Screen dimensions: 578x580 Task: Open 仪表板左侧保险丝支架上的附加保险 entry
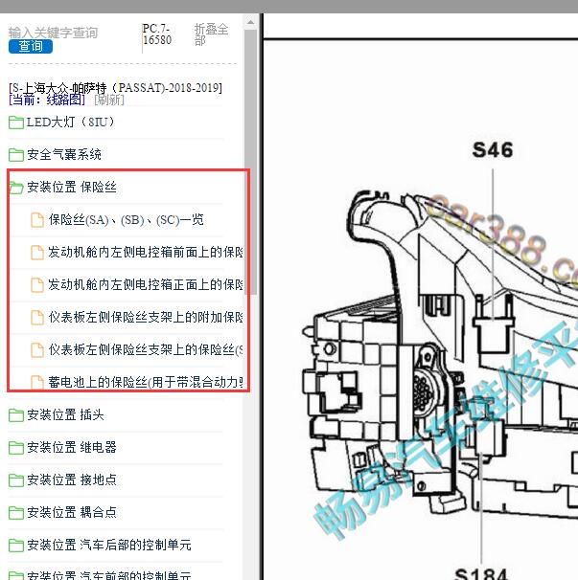point(146,318)
